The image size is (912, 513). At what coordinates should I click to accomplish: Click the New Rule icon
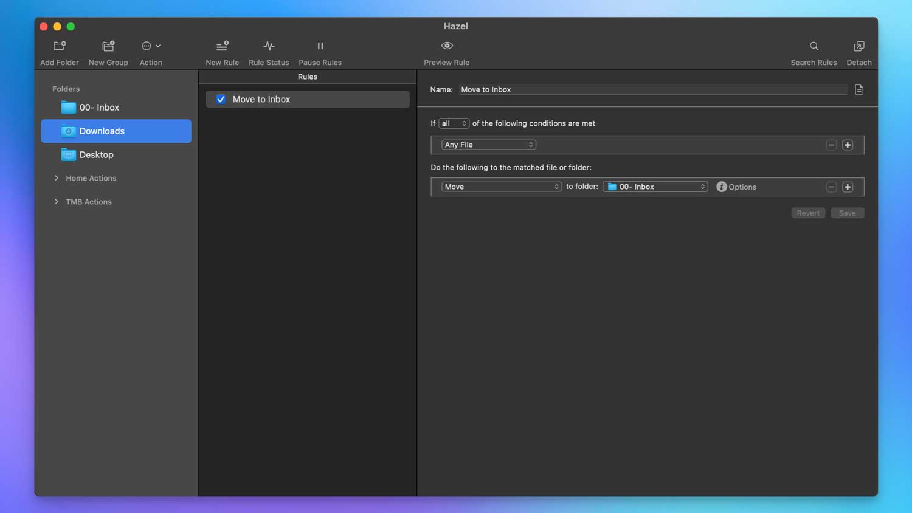222,46
